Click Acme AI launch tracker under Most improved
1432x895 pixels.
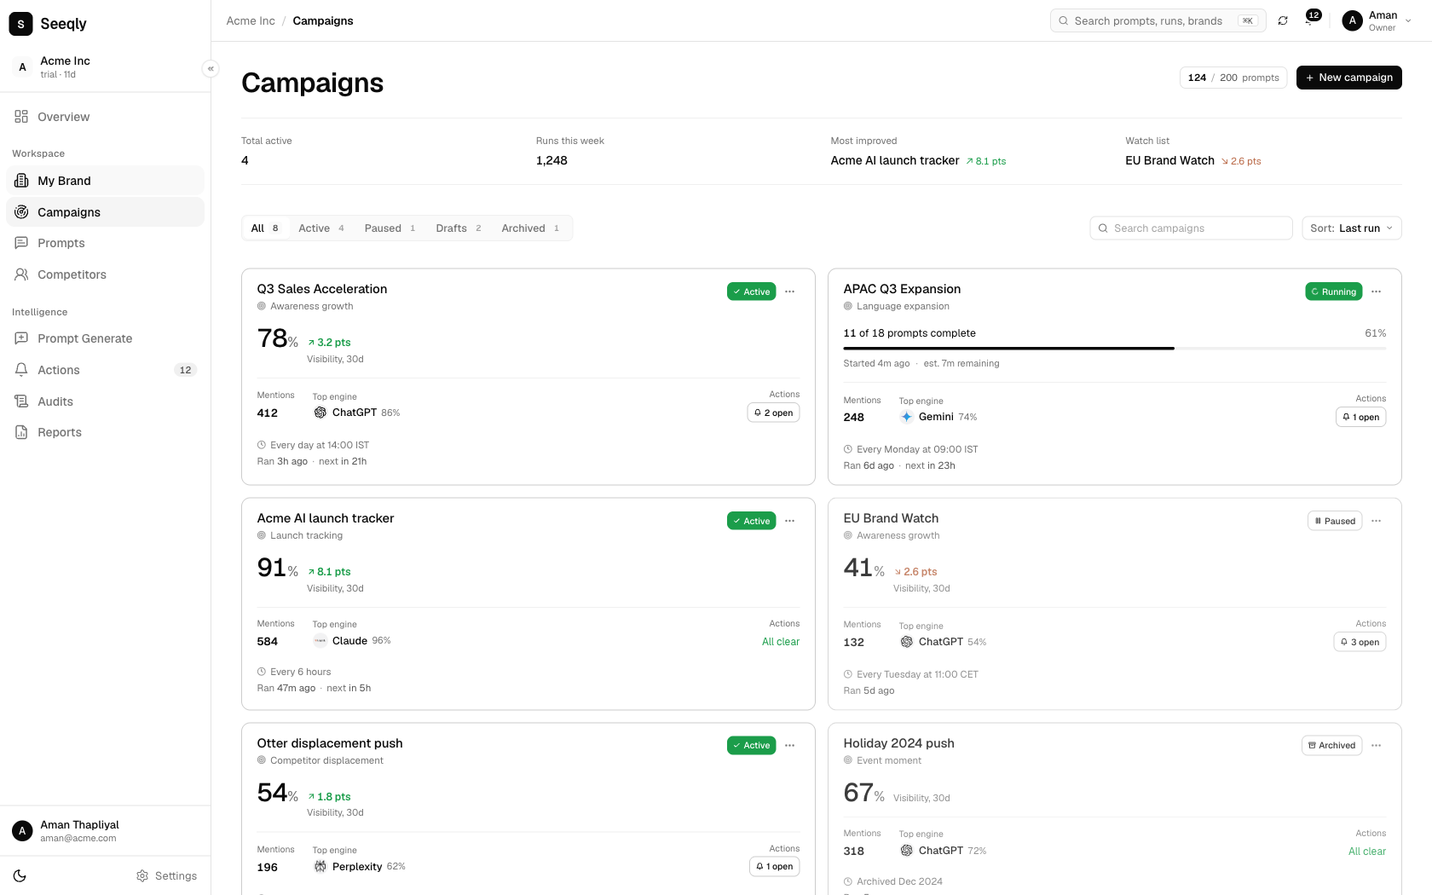click(895, 160)
